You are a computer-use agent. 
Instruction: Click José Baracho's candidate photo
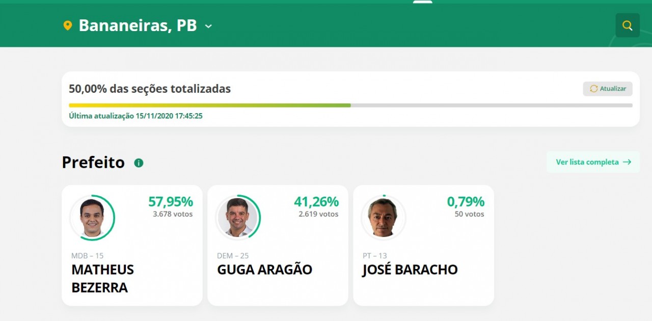coord(384,218)
